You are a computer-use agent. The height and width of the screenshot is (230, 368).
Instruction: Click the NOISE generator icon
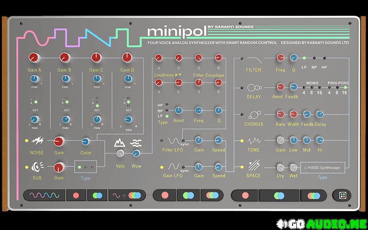click(38, 141)
